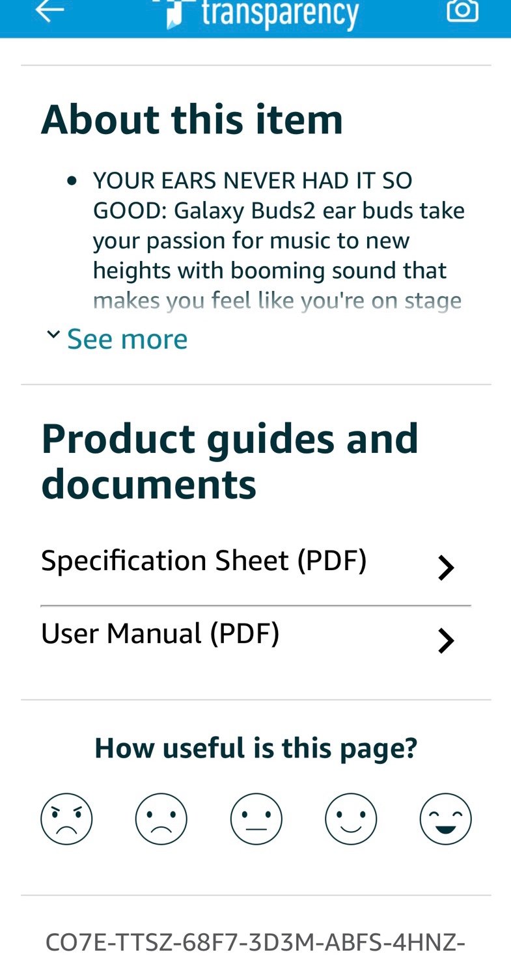
Task: Open User Manual chevron arrow
Action: pos(446,641)
